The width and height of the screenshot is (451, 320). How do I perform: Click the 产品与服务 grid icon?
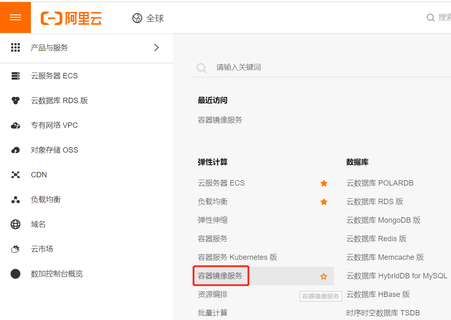coord(16,47)
